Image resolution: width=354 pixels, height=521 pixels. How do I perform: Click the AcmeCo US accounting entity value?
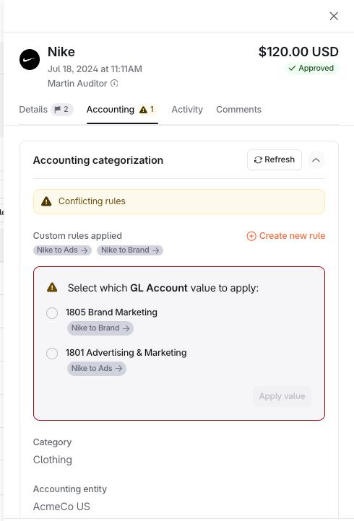(61, 507)
